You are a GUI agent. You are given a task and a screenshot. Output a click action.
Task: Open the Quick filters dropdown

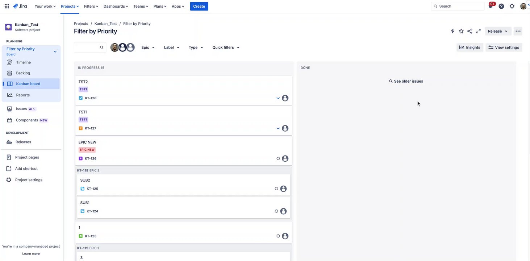(x=226, y=47)
